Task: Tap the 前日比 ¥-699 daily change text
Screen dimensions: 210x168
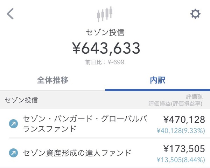Action: coord(105,62)
